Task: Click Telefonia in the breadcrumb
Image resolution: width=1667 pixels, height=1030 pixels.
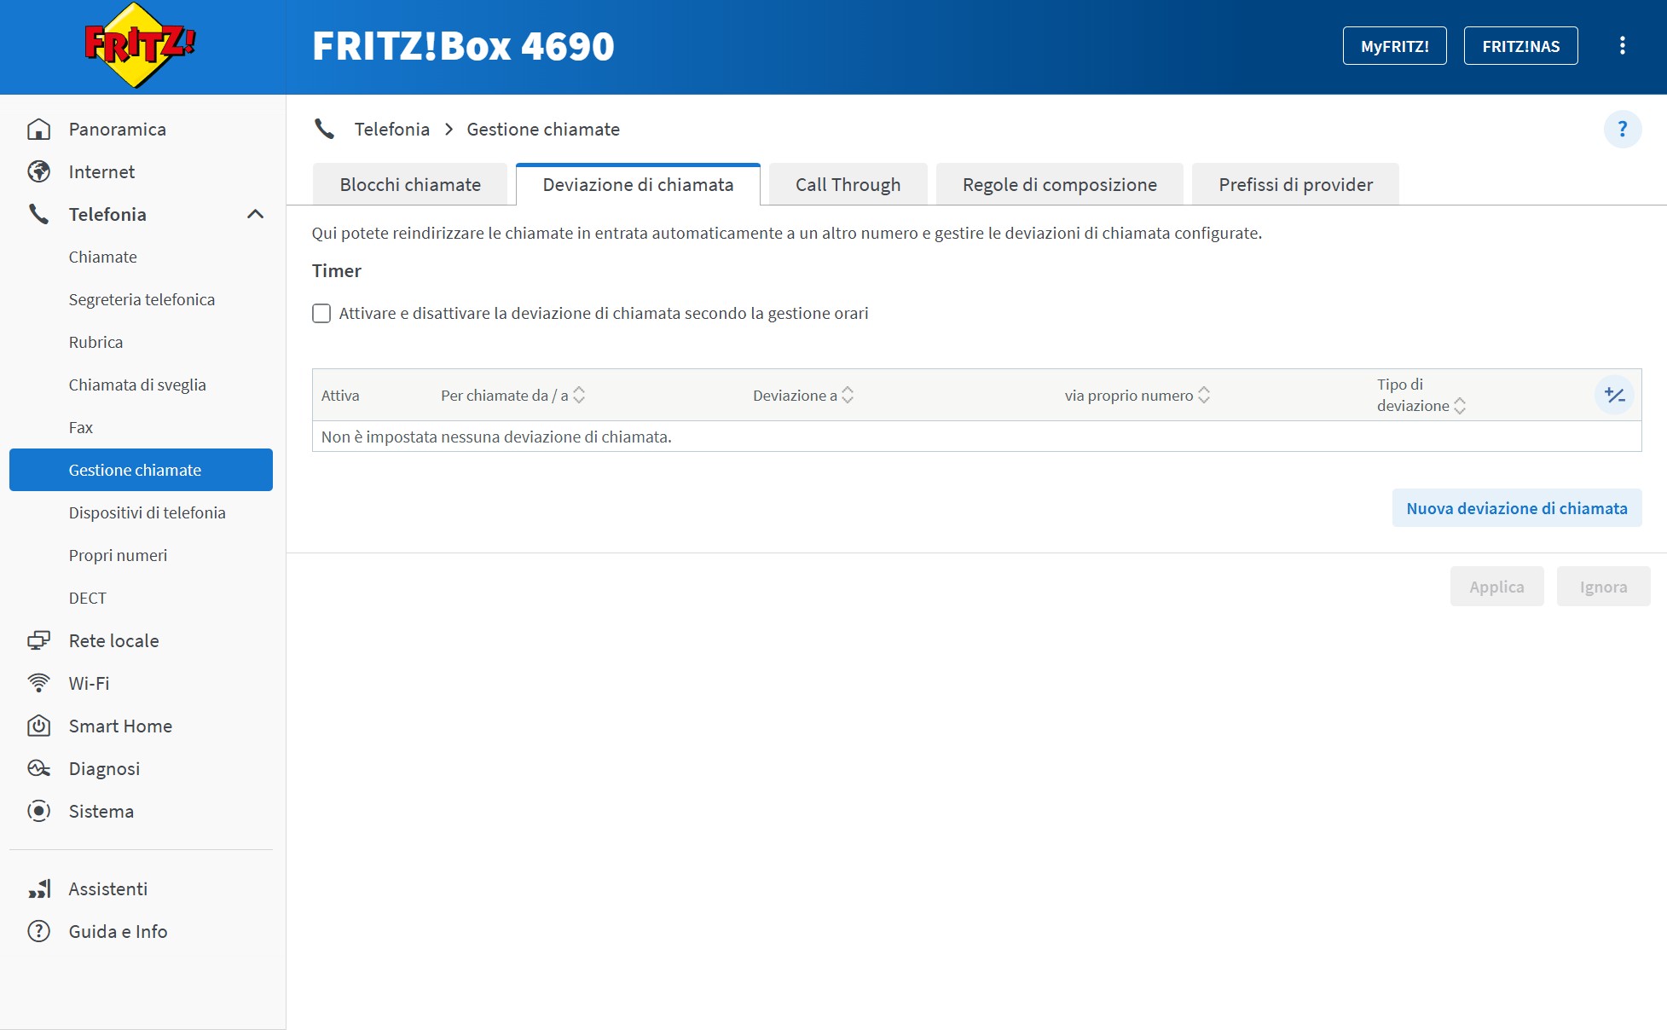Action: (392, 130)
